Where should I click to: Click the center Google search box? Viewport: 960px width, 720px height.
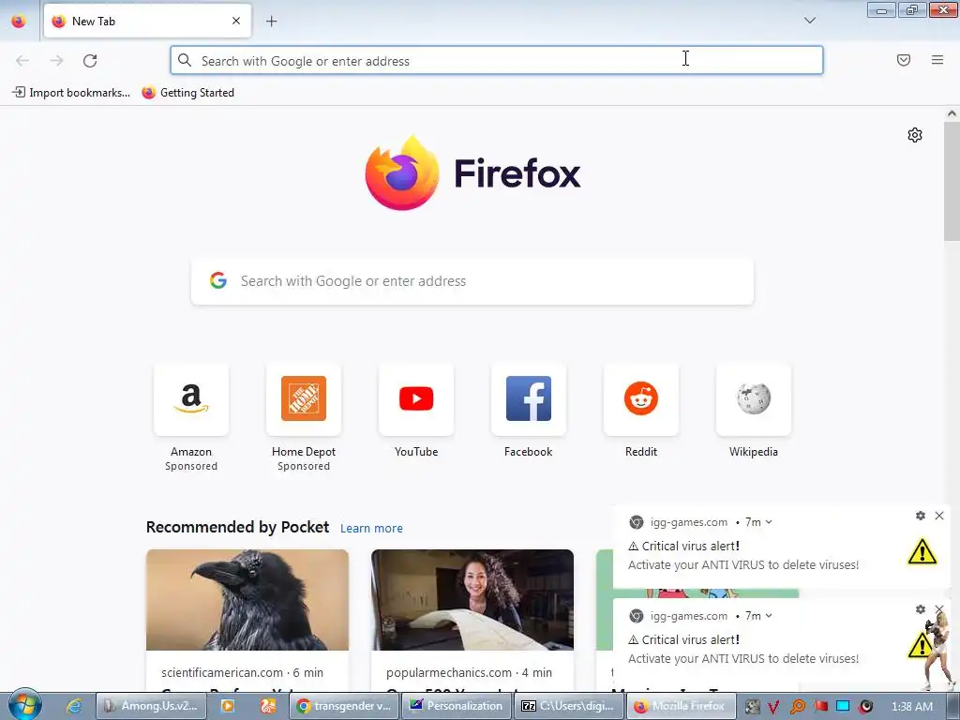tap(472, 281)
